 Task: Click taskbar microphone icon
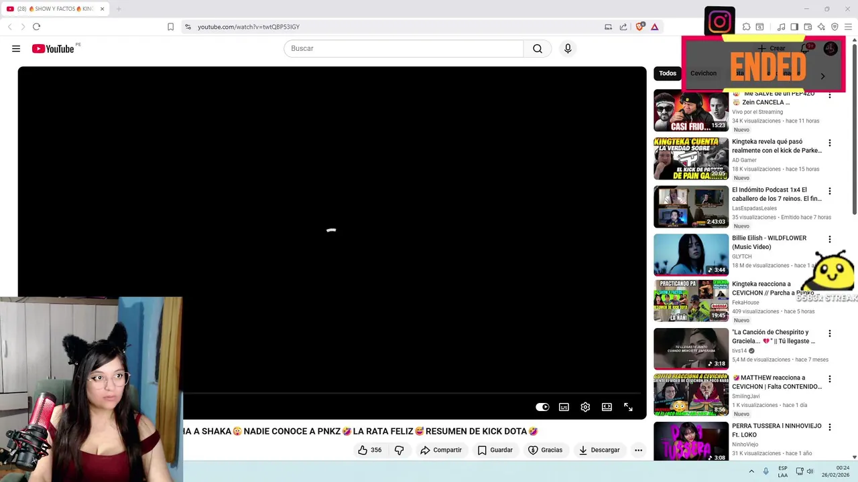(765, 471)
